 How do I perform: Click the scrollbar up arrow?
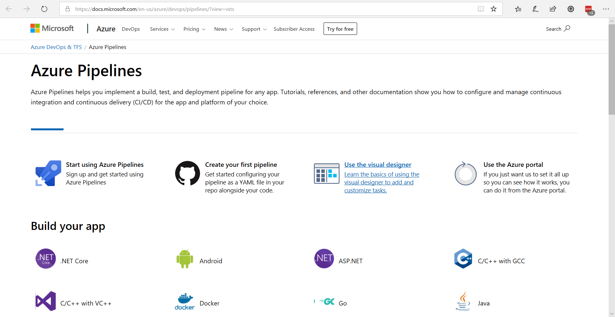point(612,21)
